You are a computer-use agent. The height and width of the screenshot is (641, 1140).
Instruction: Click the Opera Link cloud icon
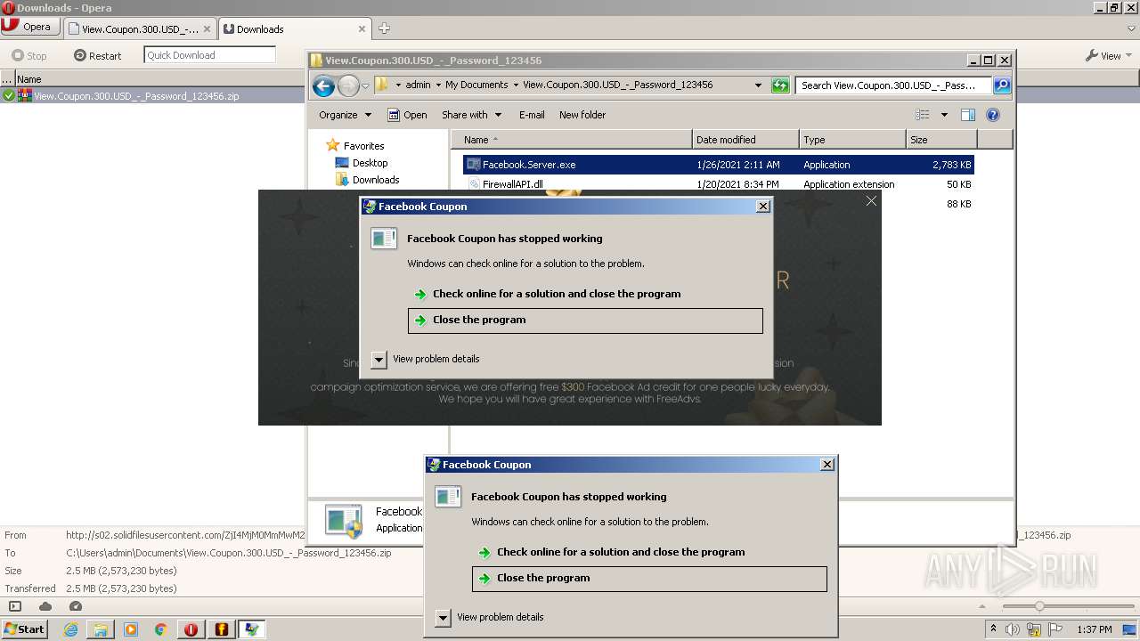[x=45, y=606]
